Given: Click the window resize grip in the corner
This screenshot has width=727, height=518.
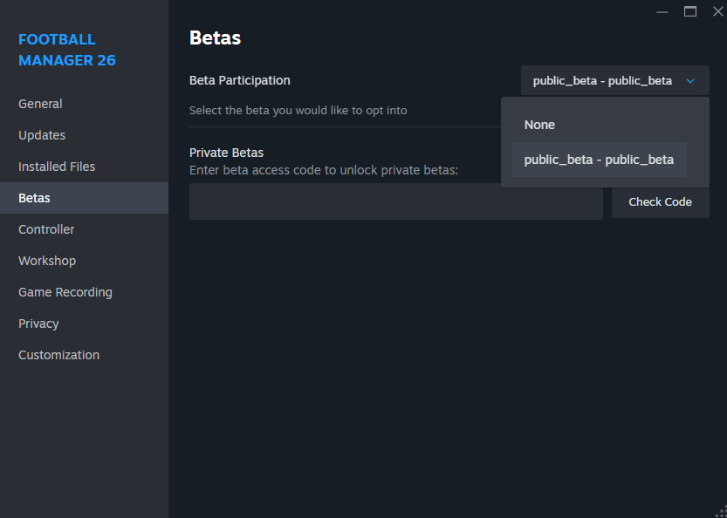Looking at the screenshot, I should (x=720, y=512).
